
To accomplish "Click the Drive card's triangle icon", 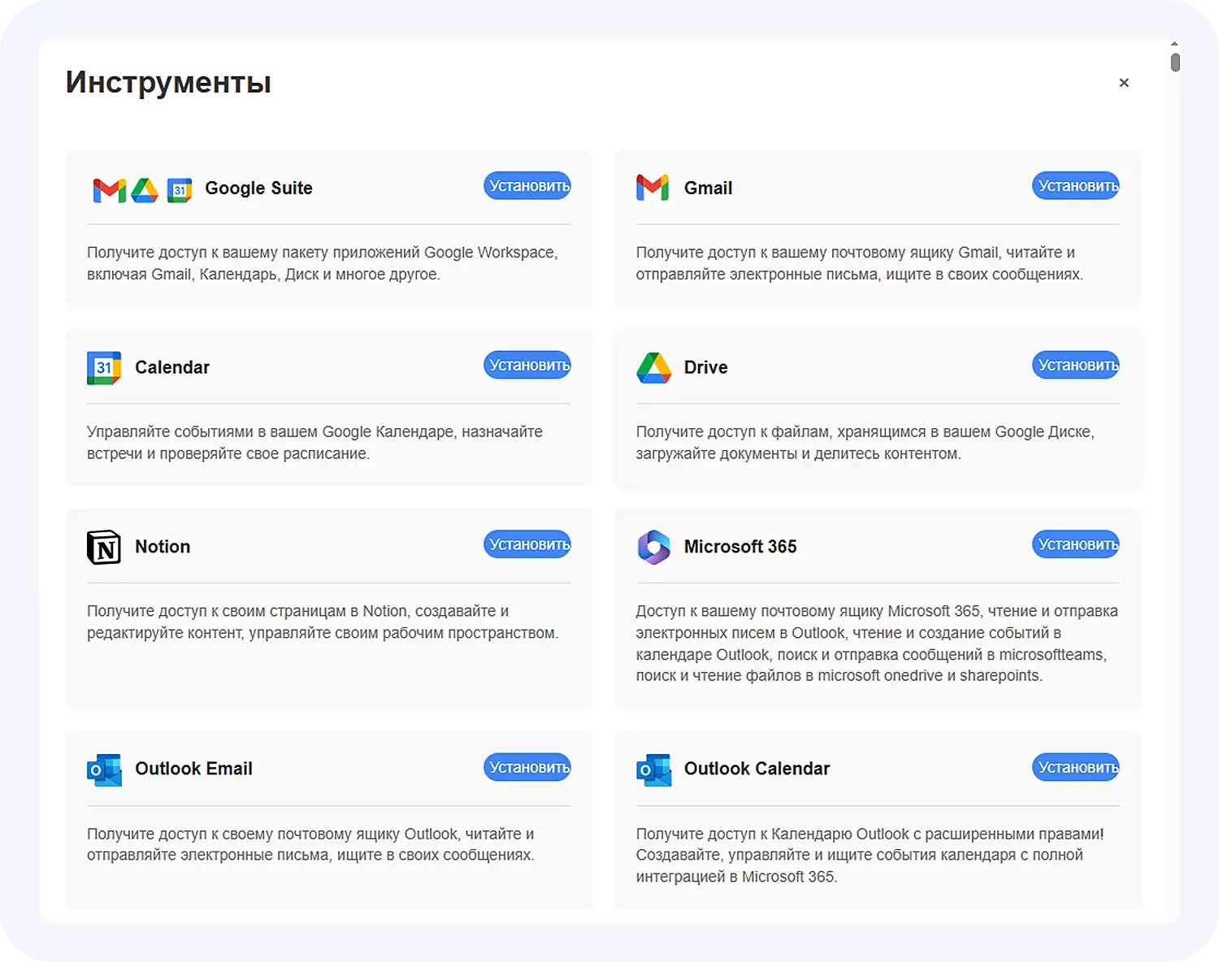I will pyautogui.click(x=653, y=368).
